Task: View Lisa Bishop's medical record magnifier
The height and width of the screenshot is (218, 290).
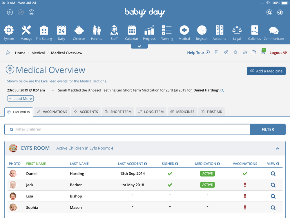Action: click(273, 196)
